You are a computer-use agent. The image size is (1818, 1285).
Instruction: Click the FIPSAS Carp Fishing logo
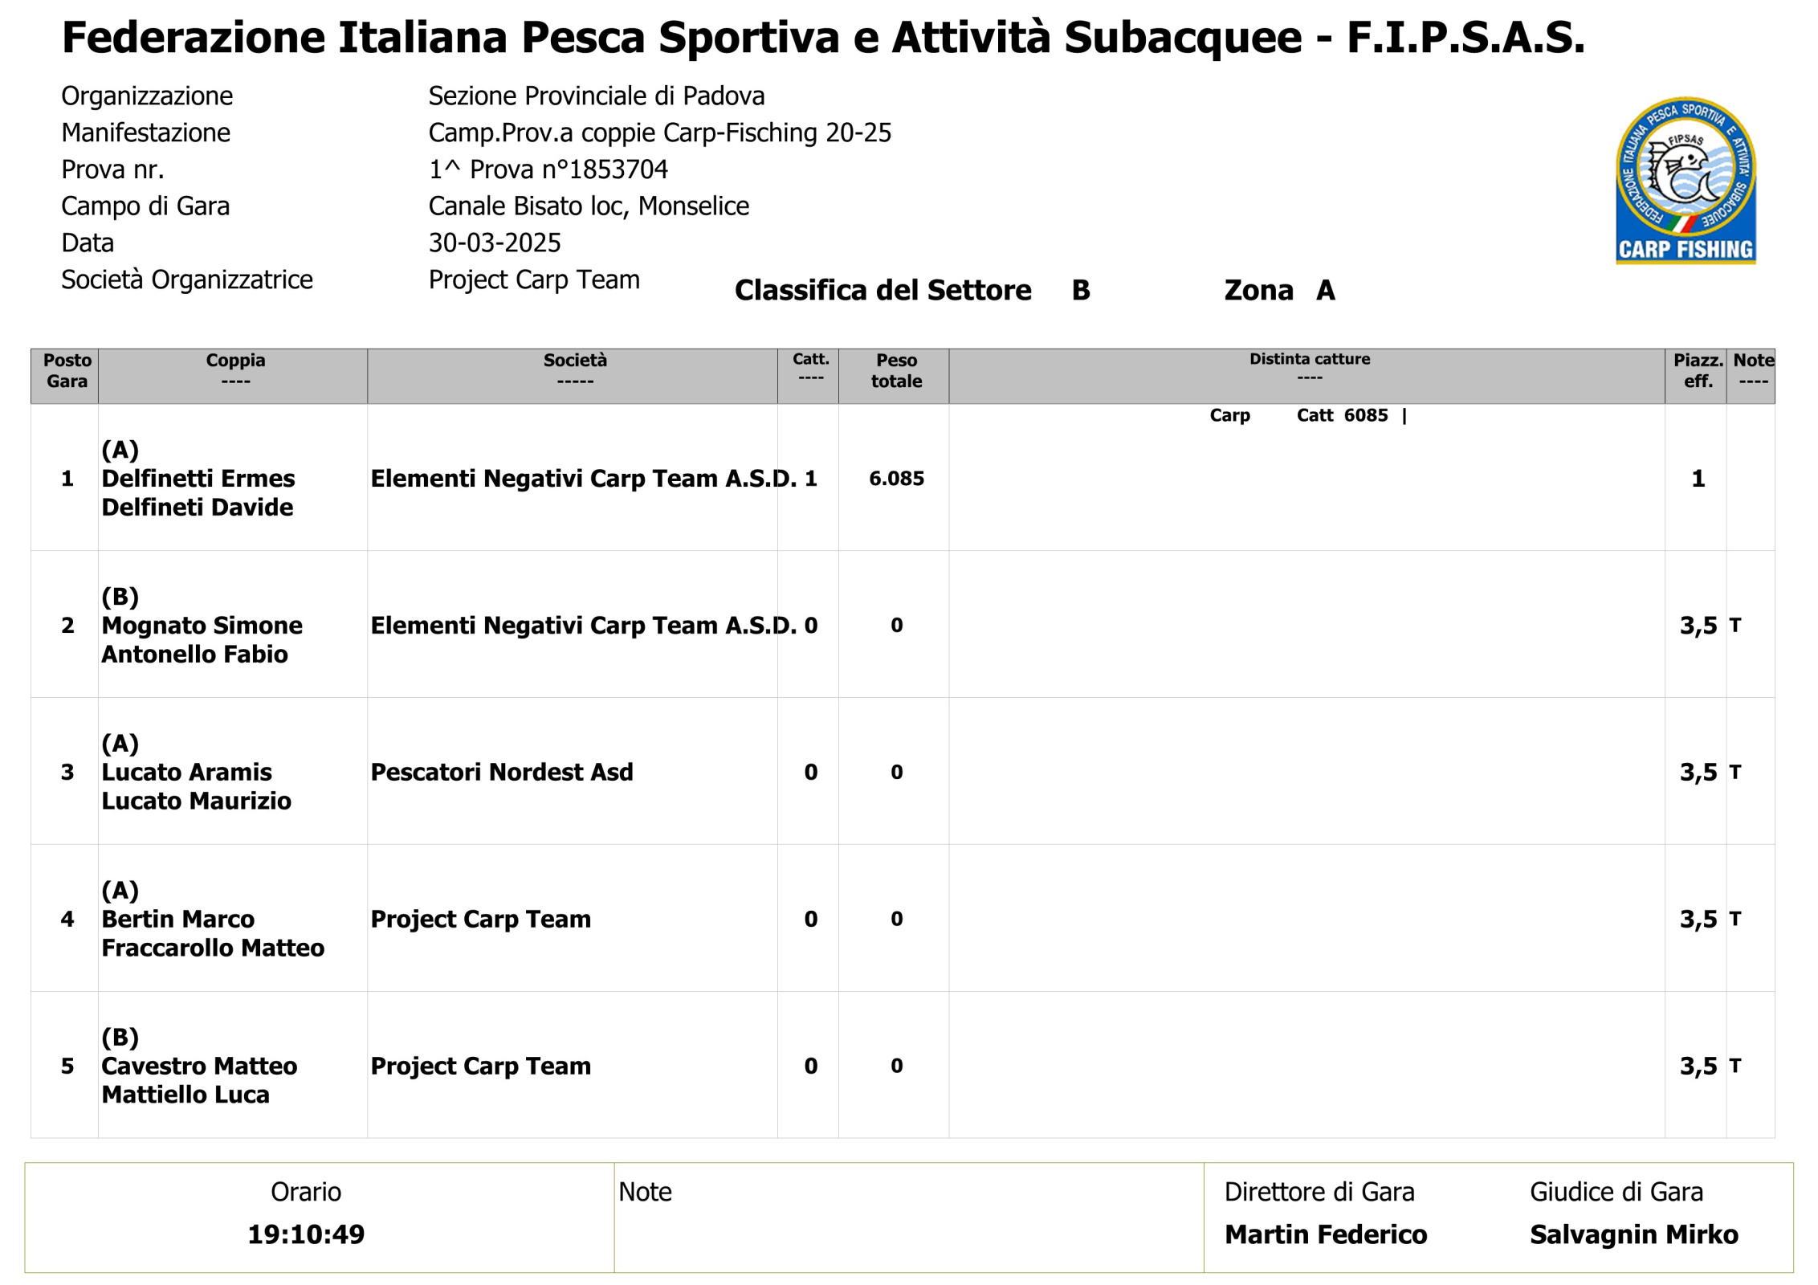[x=1686, y=180]
